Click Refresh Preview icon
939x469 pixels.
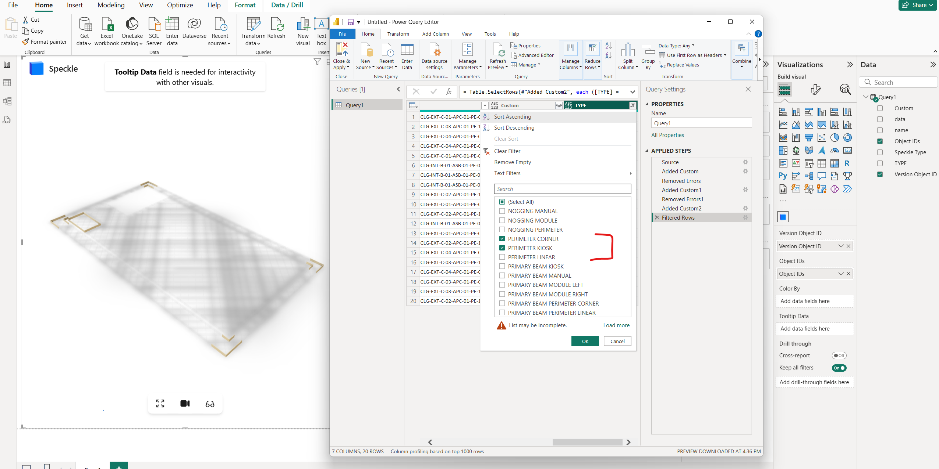[x=498, y=50]
